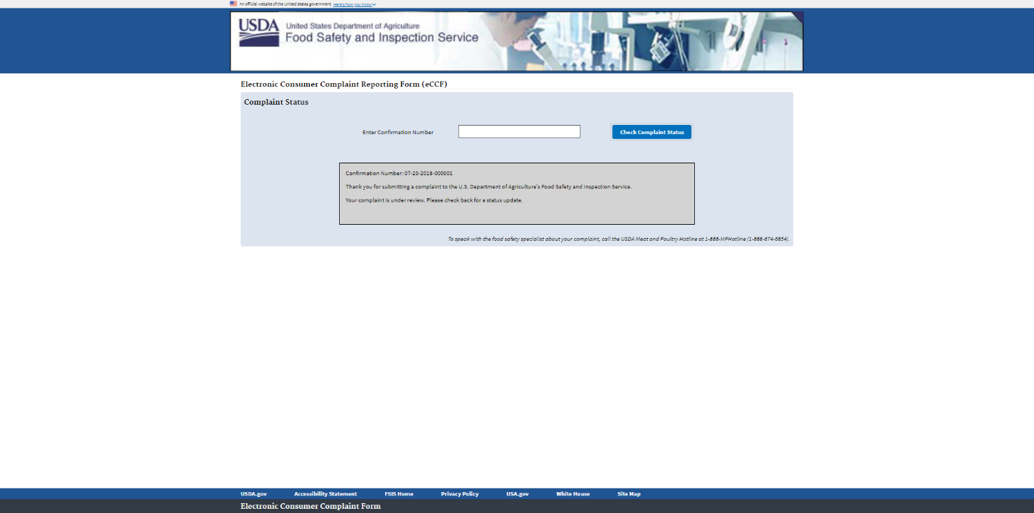Screen dimensions: 1034x513
Task: Click the USDA logo in the banner
Action: coord(259,32)
